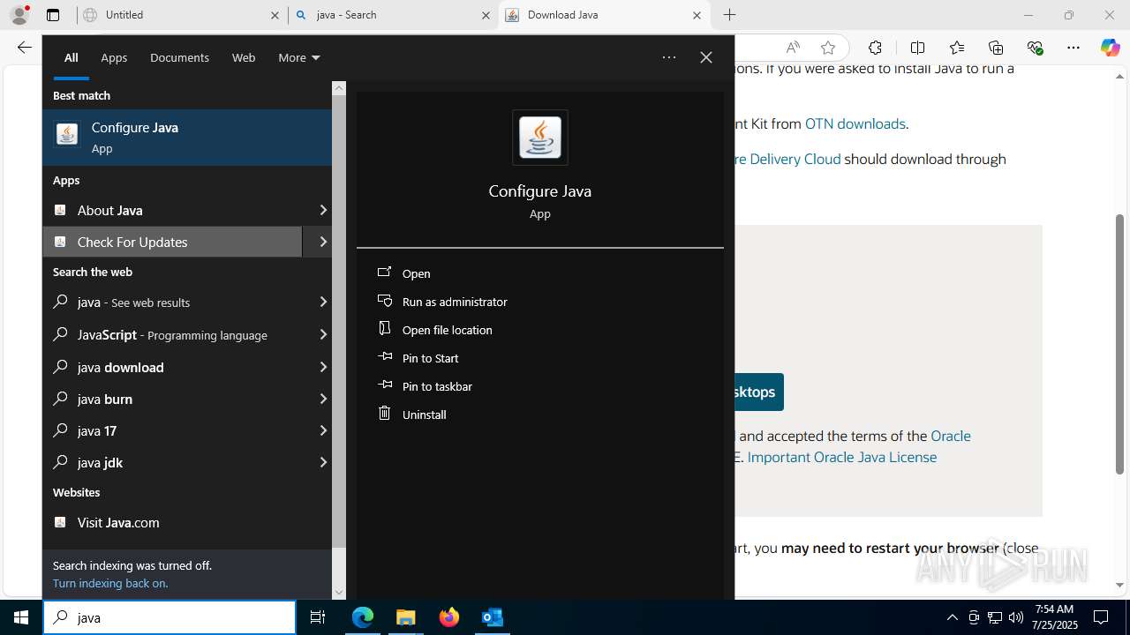Open Edge Extensions puzzle icon
The image size is (1130, 635).
(x=875, y=48)
